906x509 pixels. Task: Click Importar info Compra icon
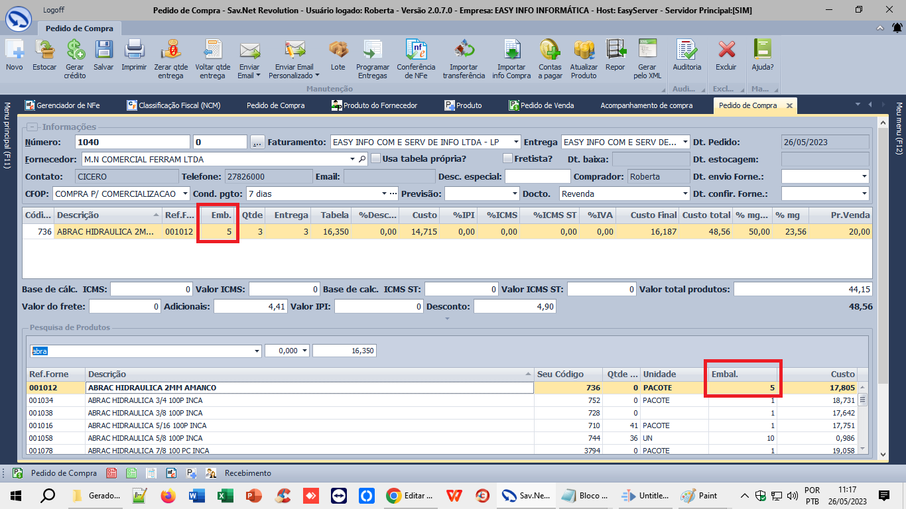pos(511,54)
